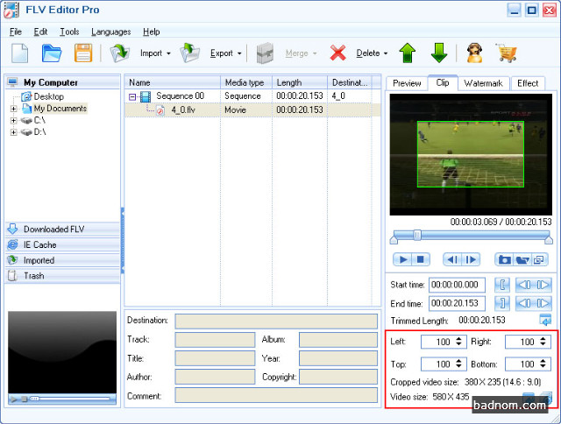Nudge end time backward
The image size is (561, 424).
[x=524, y=303]
